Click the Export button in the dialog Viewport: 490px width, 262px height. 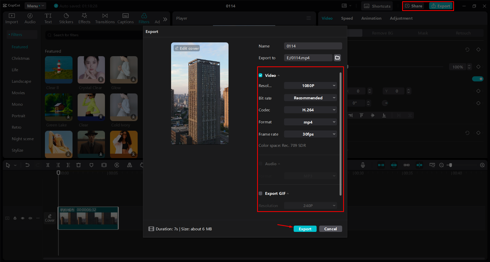[305, 229]
